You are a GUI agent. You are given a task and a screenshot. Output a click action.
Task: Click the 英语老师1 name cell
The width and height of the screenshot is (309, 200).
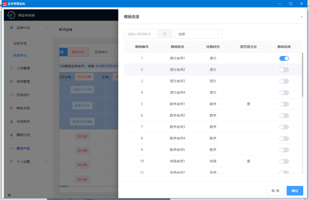pos(177,161)
